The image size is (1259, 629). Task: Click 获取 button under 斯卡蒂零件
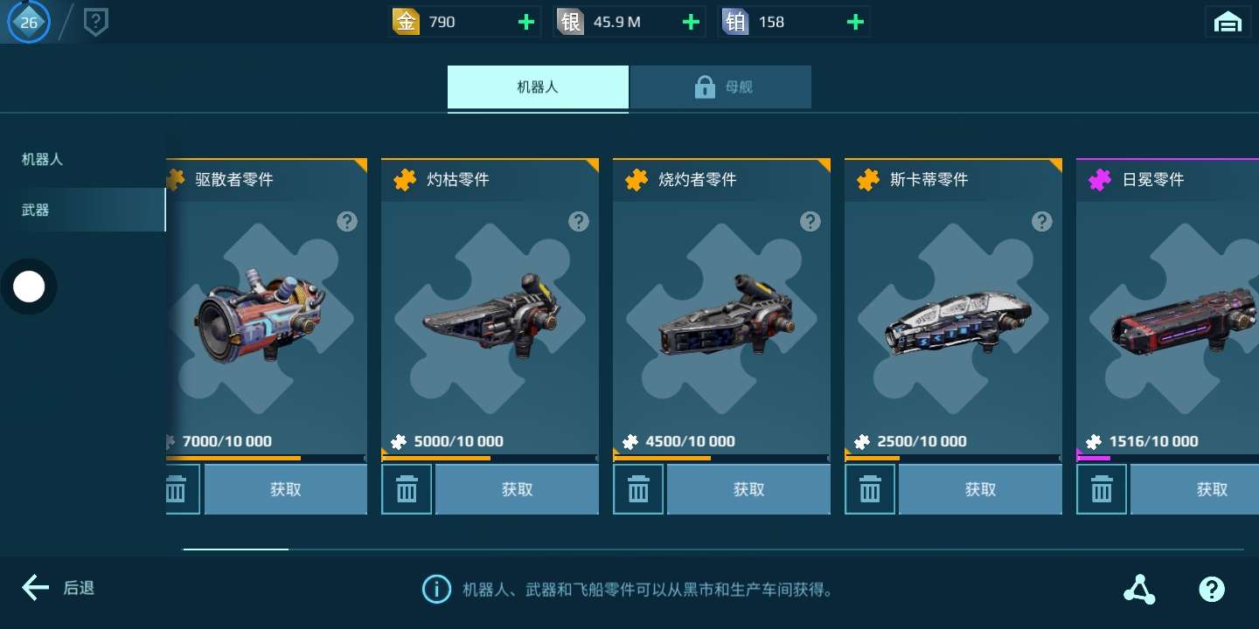click(981, 489)
